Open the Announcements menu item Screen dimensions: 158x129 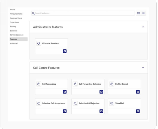pos(16,14)
